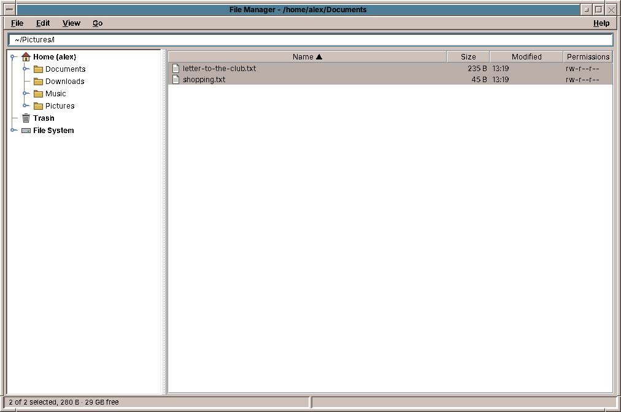Open the Help menu
This screenshot has height=412, width=621.
601,23
